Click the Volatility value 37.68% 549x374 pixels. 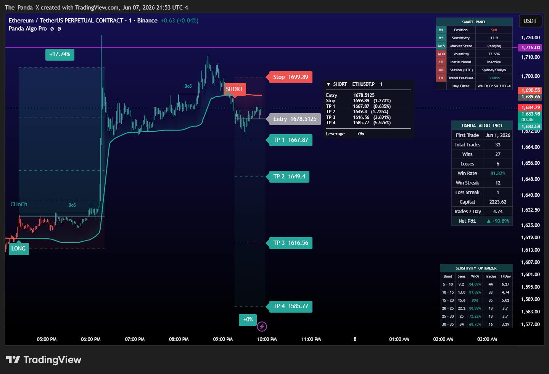coord(494,54)
